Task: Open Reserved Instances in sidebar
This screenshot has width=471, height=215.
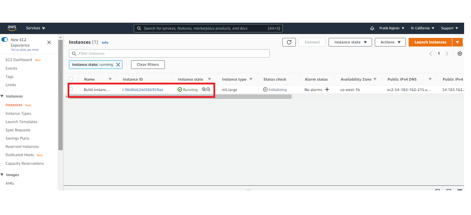Action: [22, 146]
